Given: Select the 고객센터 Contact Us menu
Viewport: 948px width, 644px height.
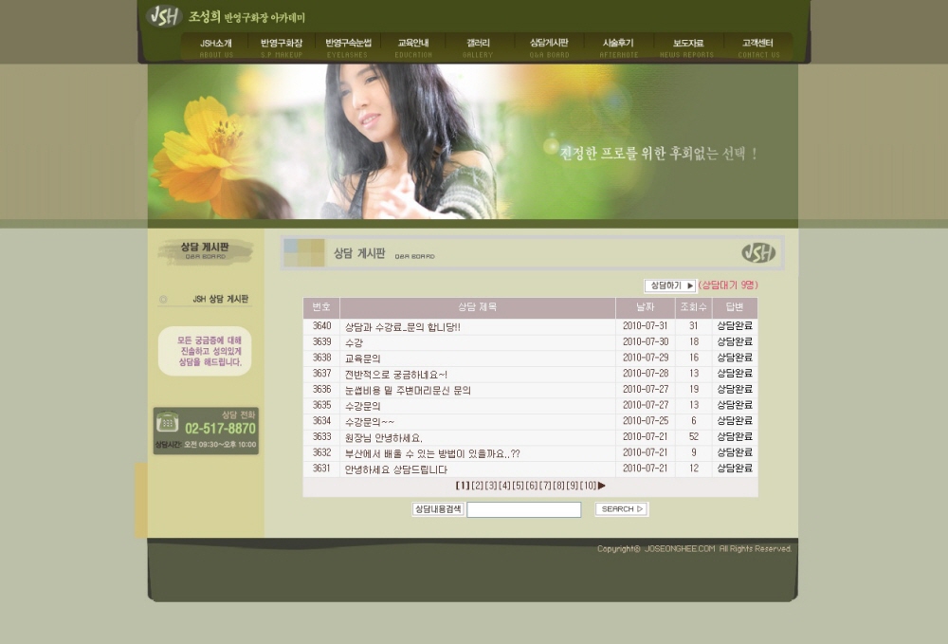Looking at the screenshot, I should point(757,47).
